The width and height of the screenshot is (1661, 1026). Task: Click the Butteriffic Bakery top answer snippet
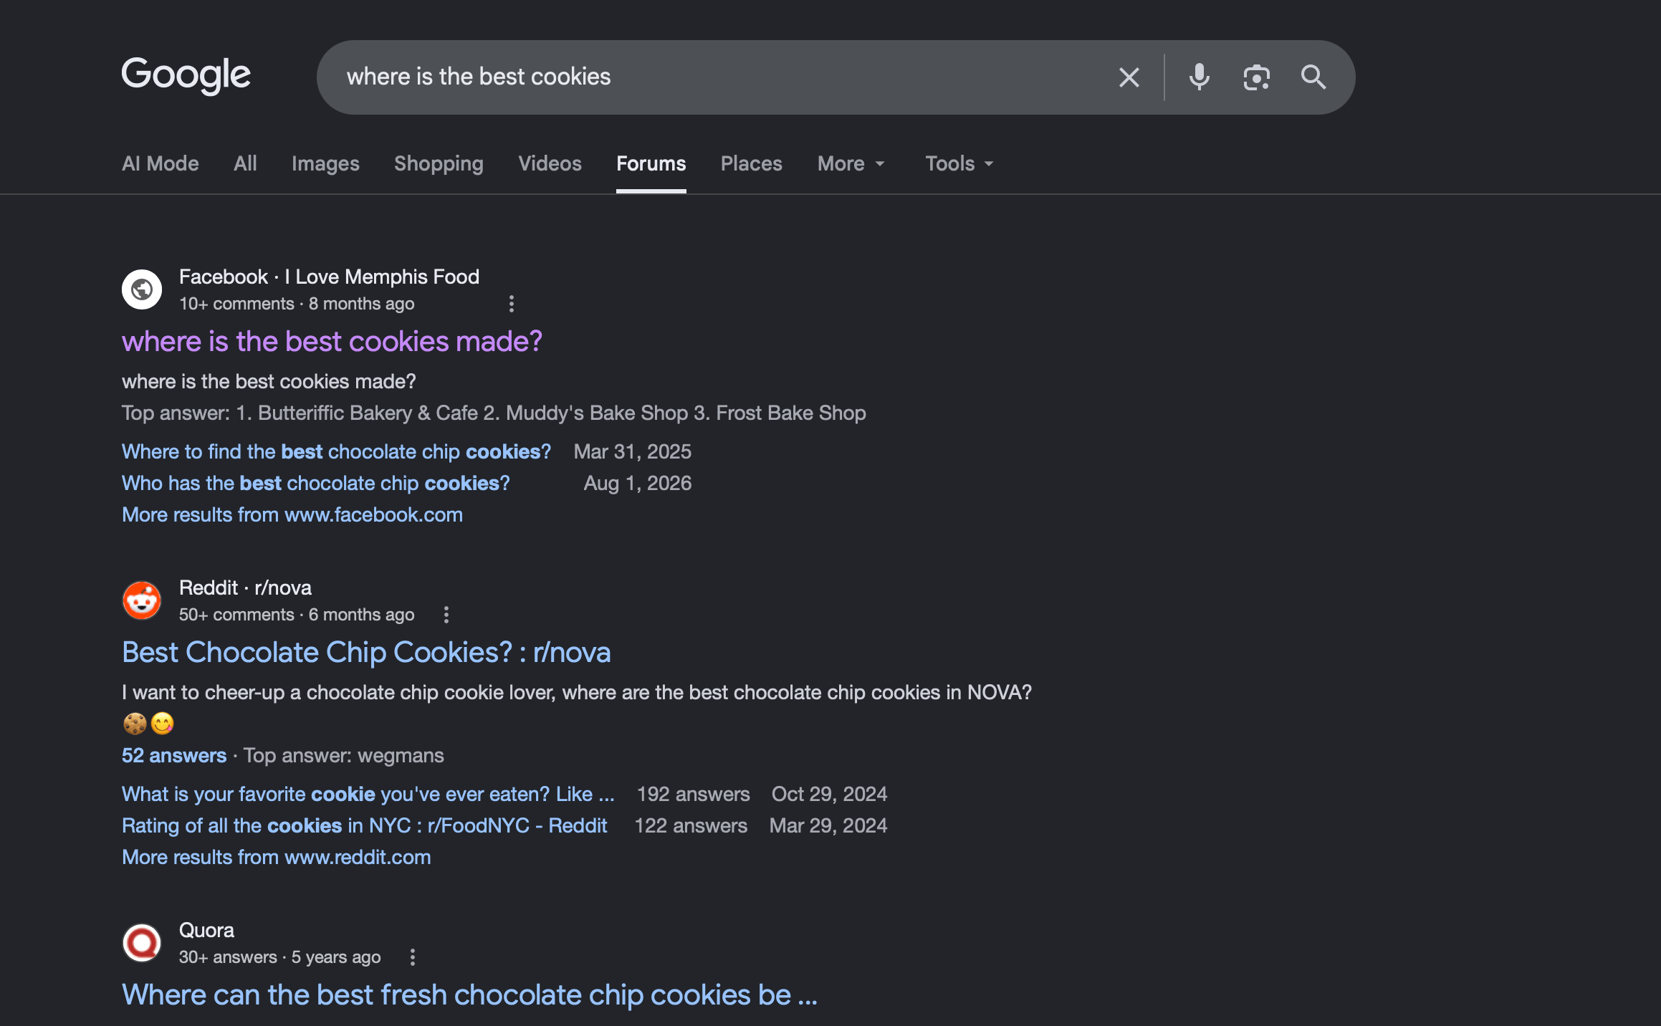(x=494, y=413)
